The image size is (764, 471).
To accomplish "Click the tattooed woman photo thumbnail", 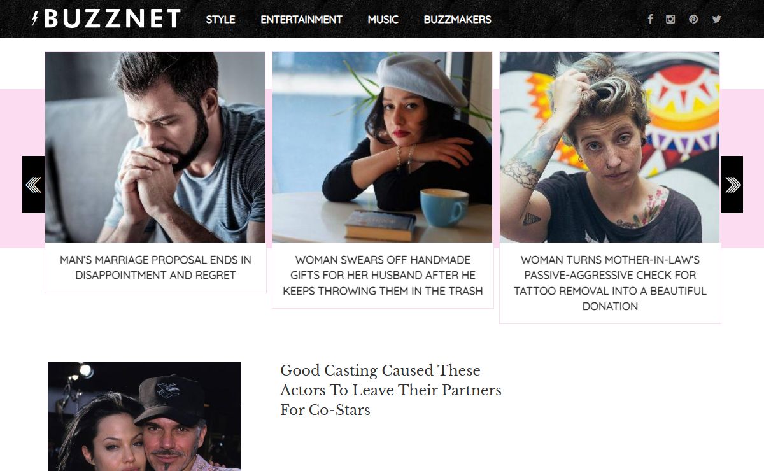I will (x=609, y=147).
